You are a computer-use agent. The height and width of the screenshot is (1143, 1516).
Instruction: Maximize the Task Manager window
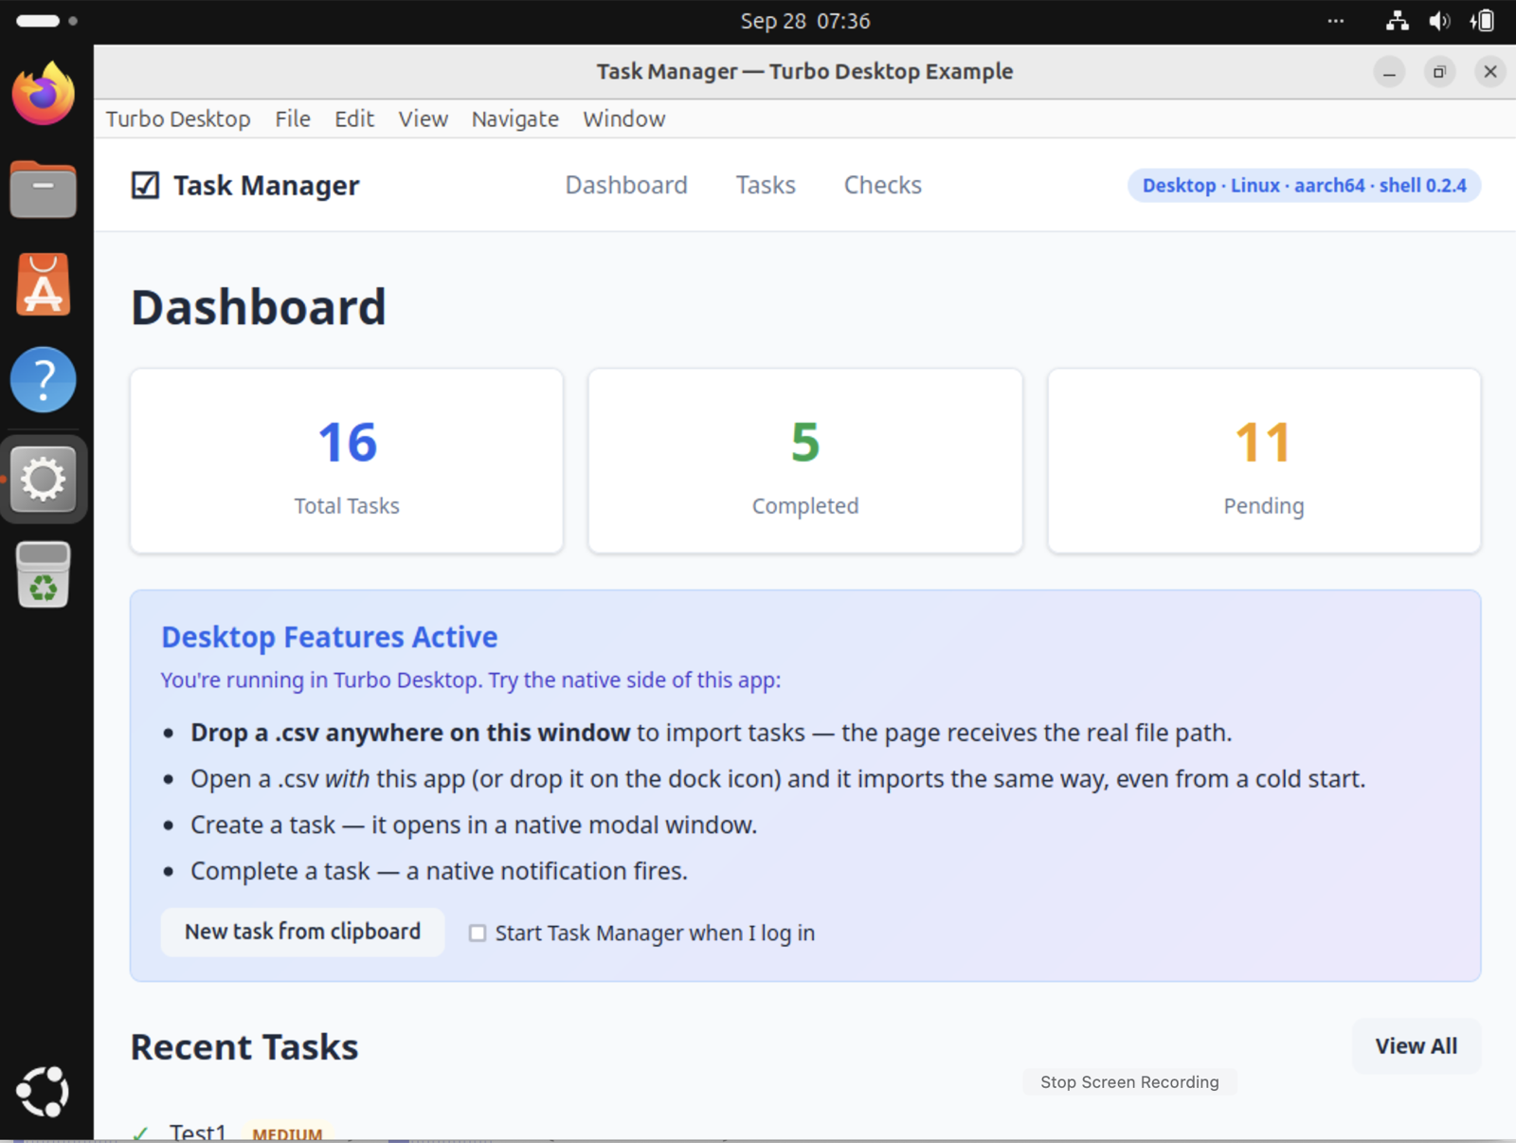coord(1439,72)
